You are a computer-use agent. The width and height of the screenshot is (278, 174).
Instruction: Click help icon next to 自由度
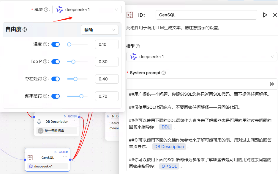pos(25,29)
